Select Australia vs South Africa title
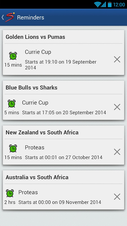The image size is (127, 226). pyautogui.click(x=37, y=177)
